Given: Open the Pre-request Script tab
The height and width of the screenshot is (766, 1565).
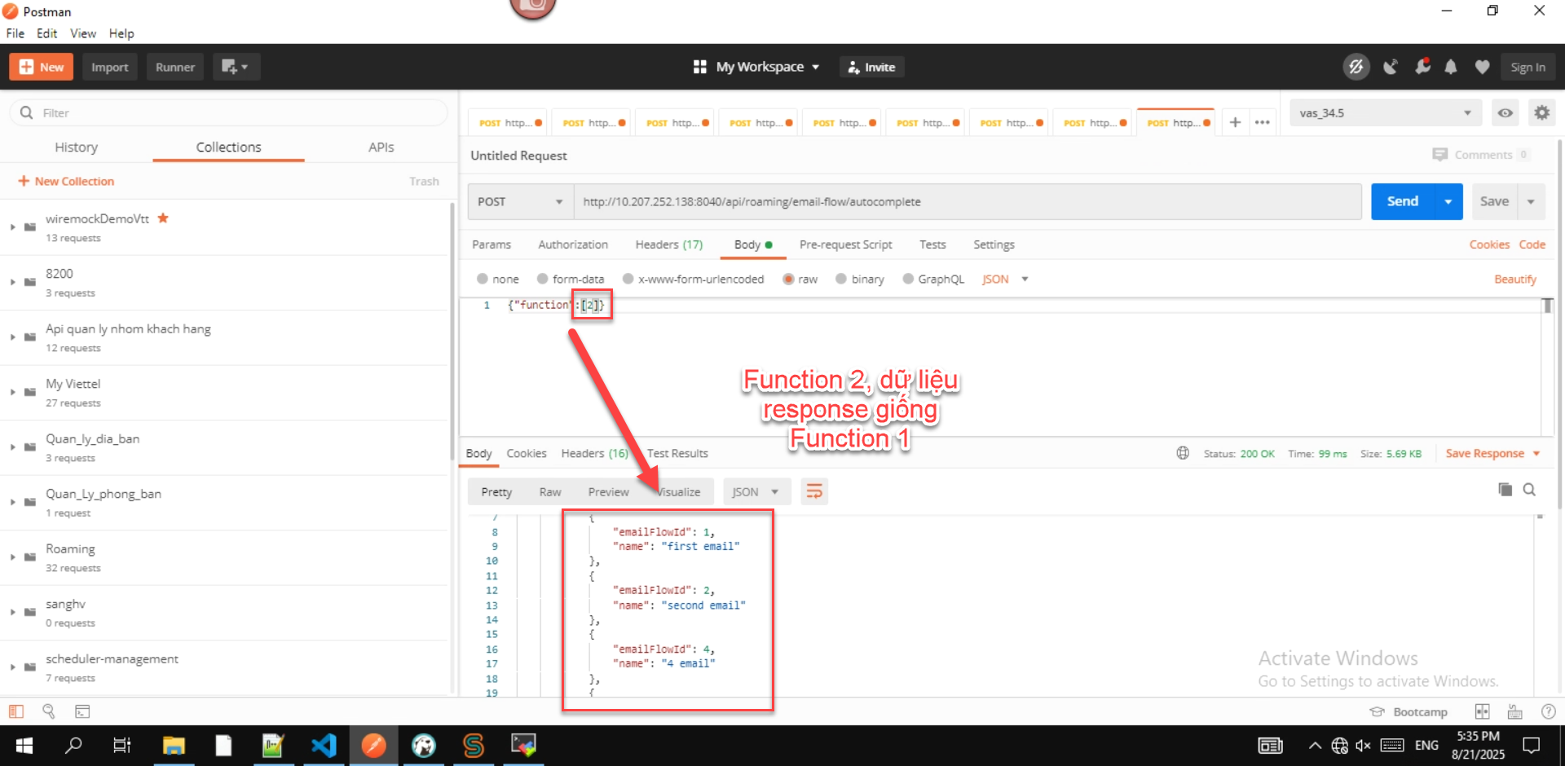Looking at the screenshot, I should [x=845, y=244].
